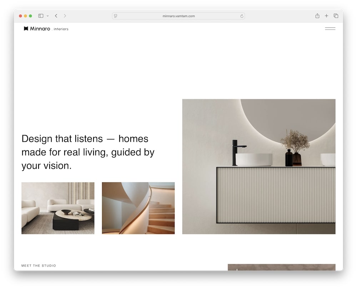Click the 'MEET THE STUDIO' label
The height and width of the screenshot is (289, 357).
pyautogui.click(x=39, y=265)
